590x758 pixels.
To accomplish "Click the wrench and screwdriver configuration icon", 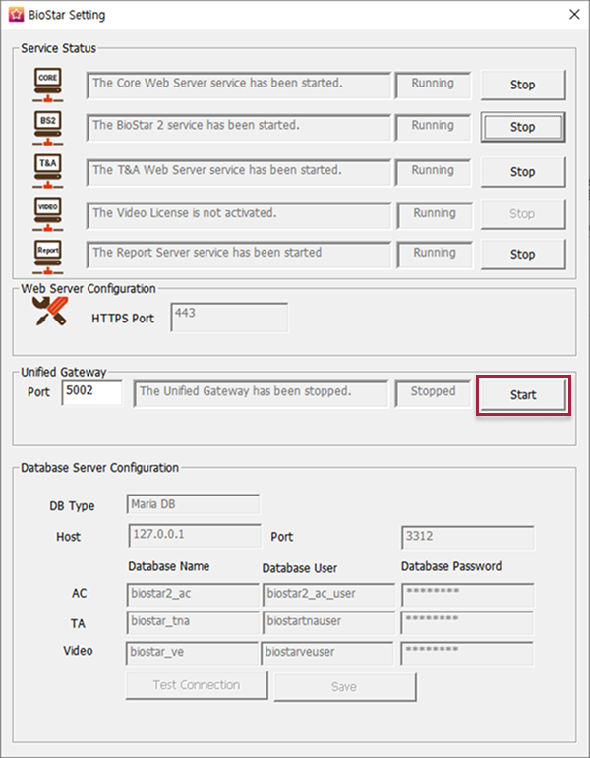I will click(x=50, y=311).
